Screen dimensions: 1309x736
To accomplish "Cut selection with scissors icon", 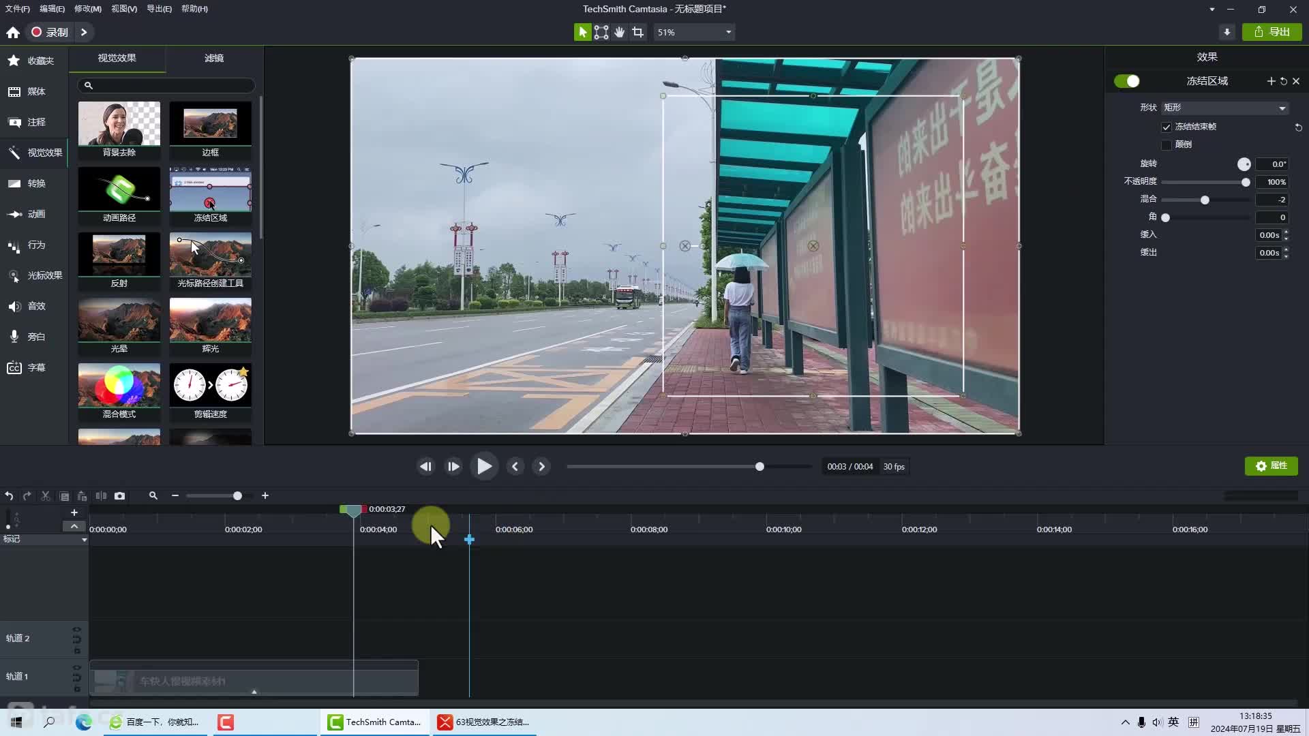I will point(46,496).
